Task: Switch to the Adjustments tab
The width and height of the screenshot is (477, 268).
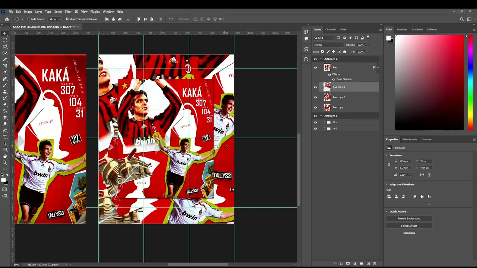Action: [410, 139]
